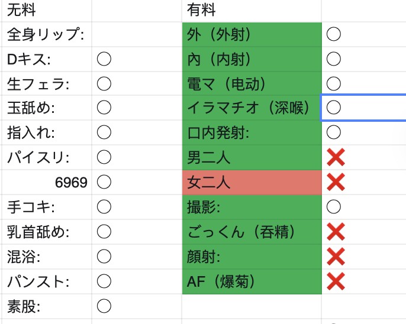Click the circle beside パンスト
The image size is (406, 324).
click(x=104, y=281)
